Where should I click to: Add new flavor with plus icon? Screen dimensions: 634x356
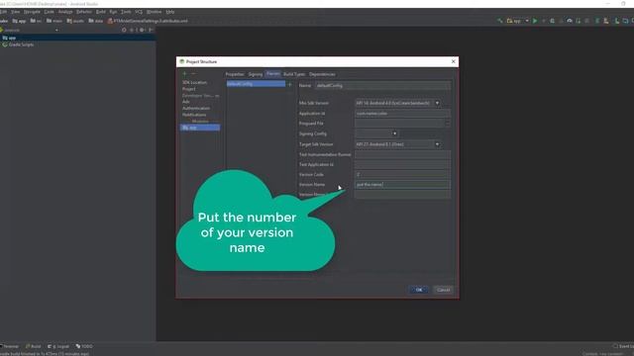point(289,84)
